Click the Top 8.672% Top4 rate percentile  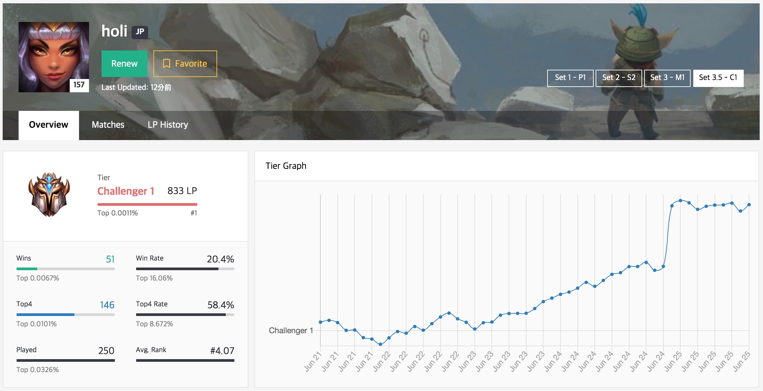point(154,324)
